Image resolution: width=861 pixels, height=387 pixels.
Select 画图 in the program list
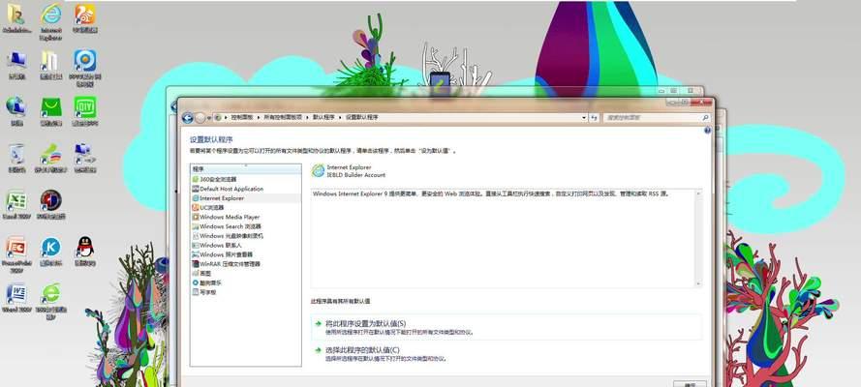point(246,273)
